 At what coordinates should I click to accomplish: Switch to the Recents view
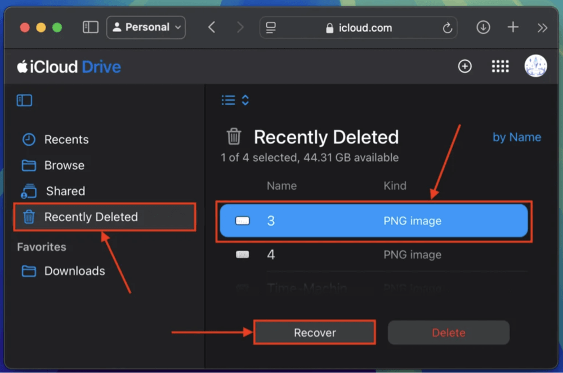coord(66,140)
